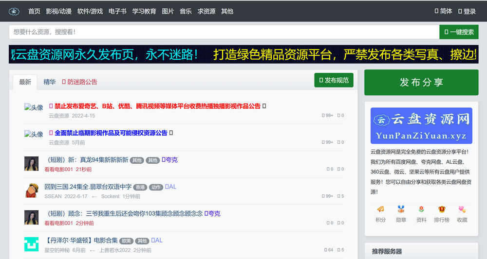Select the 最新 tab
The height and width of the screenshot is (259, 487).
(25, 82)
